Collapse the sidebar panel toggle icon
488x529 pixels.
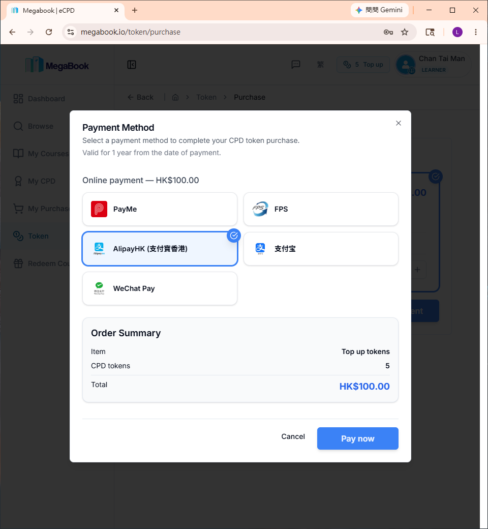132,65
